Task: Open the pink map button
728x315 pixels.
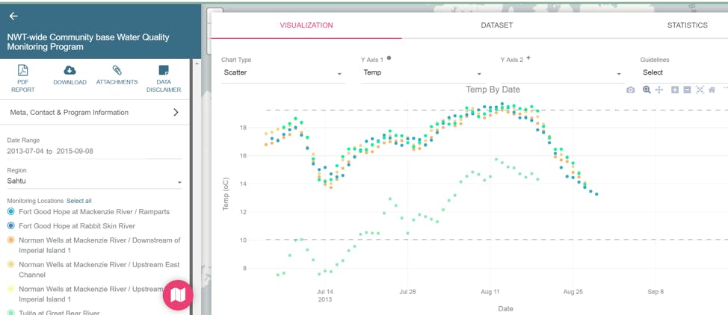Action: coord(178,295)
